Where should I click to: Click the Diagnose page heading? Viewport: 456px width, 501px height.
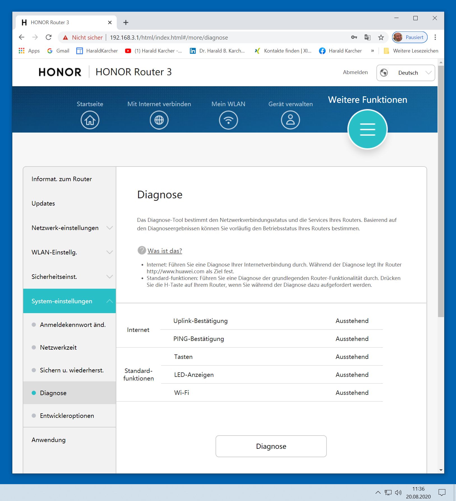160,195
